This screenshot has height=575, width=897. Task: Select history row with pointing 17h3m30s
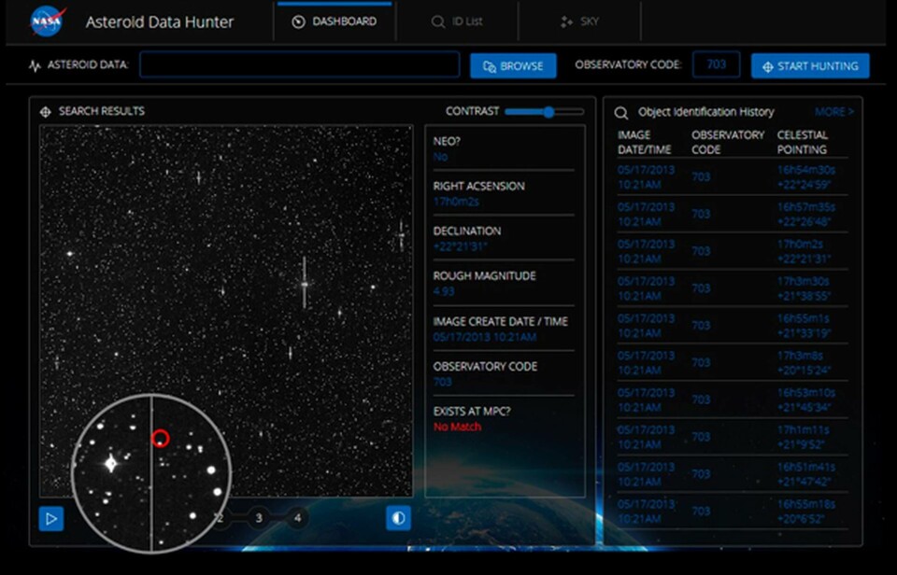(733, 288)
